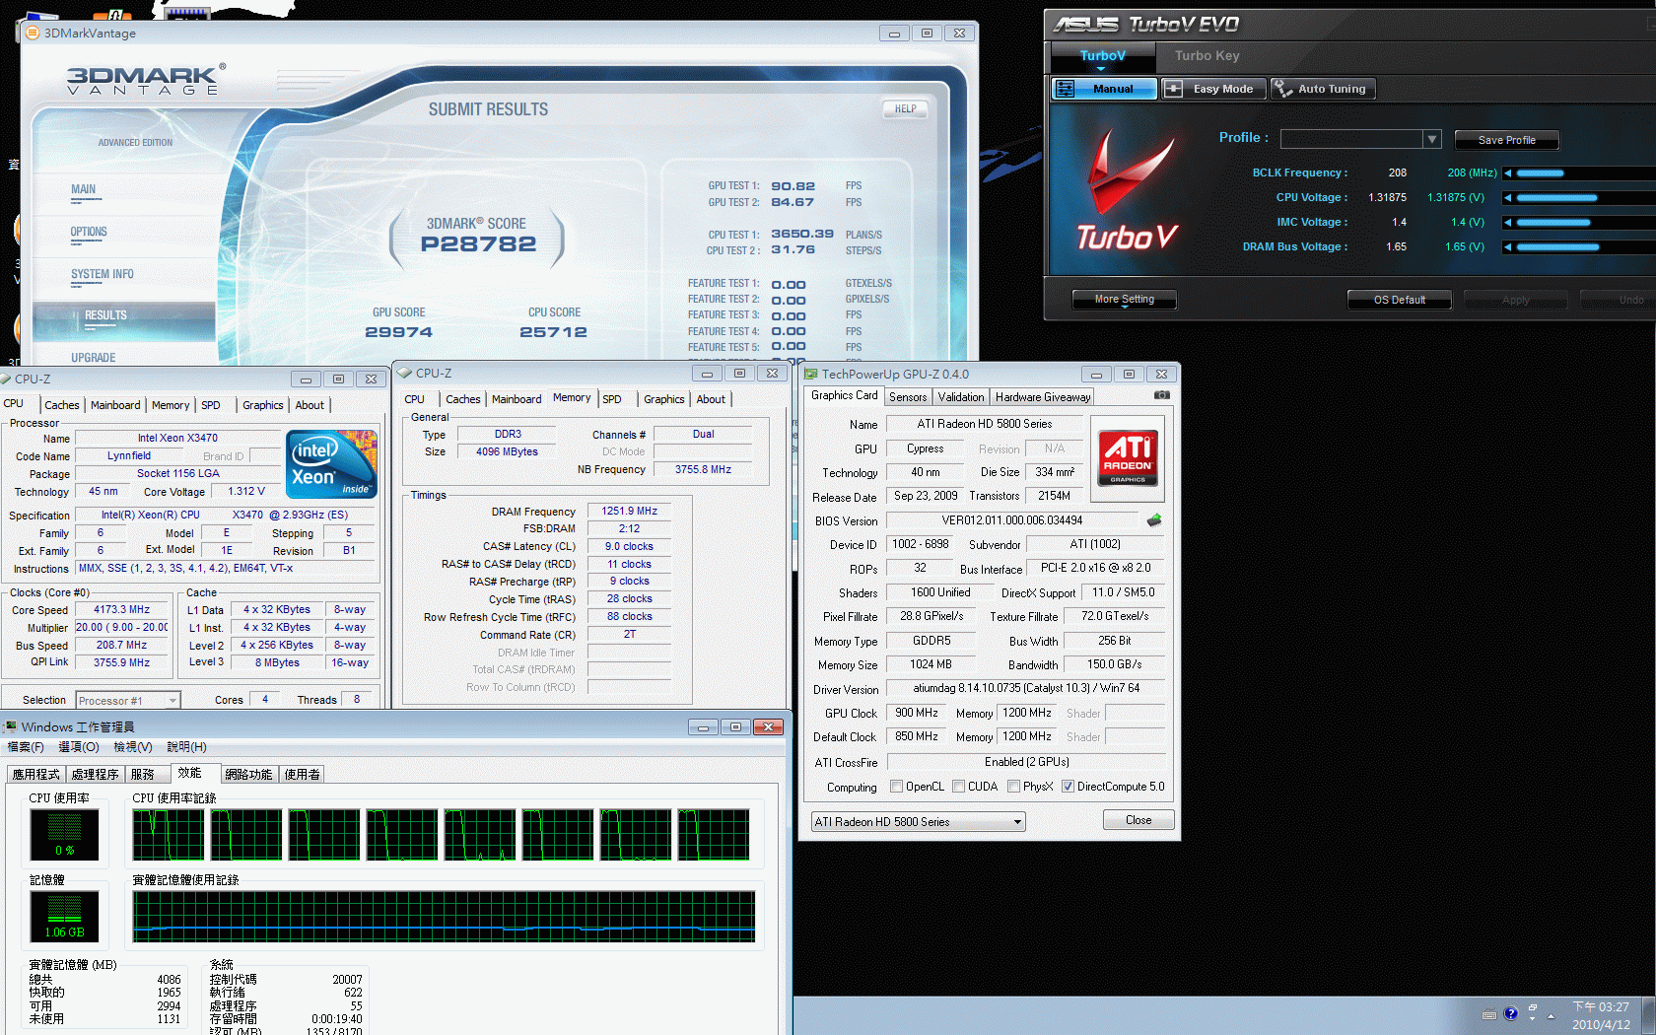Screen dimensions: 1656x1035
Task: Click the taskbar keyboard input icon
Action: coord(1489,1014)
